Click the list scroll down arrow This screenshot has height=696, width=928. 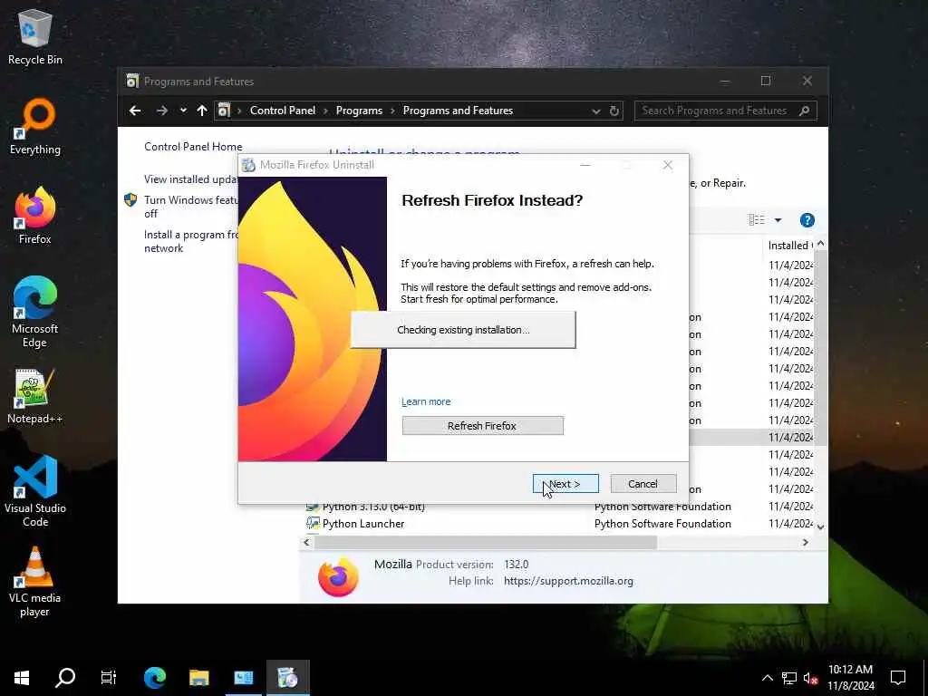(x=820, y=527)
